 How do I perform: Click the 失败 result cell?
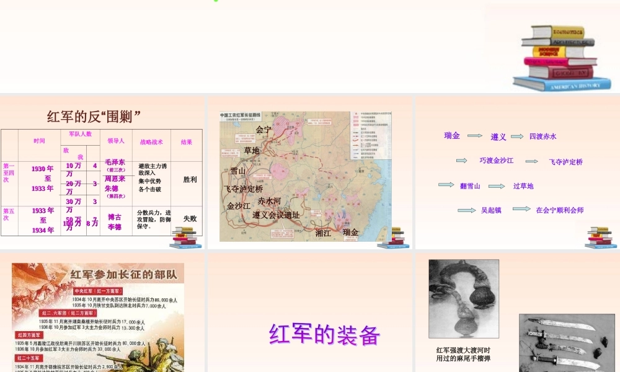coord(190,219)
